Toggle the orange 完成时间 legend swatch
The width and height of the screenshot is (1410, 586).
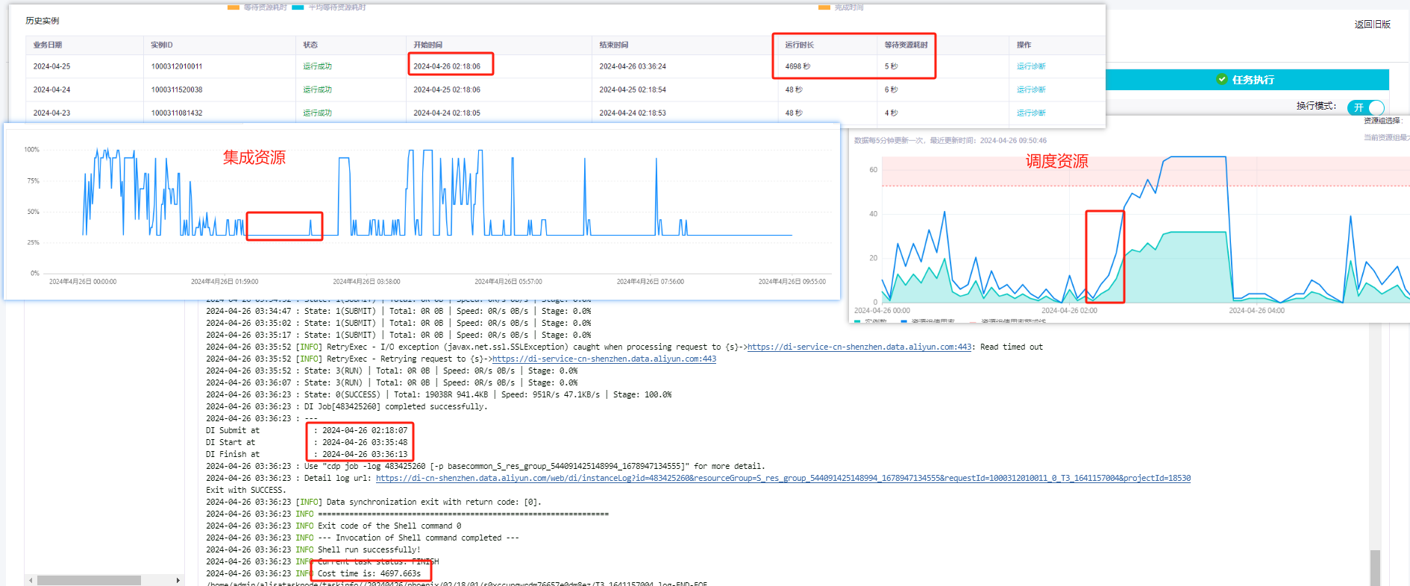(824, 7)
